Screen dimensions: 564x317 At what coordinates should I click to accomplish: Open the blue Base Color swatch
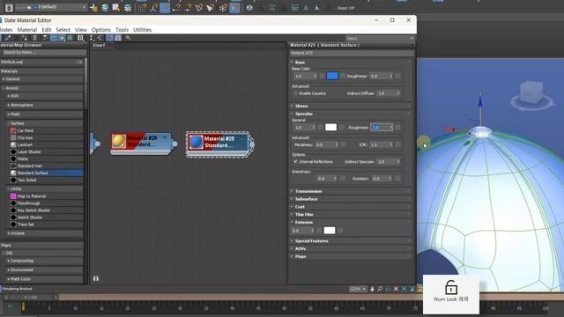[332, 77]
